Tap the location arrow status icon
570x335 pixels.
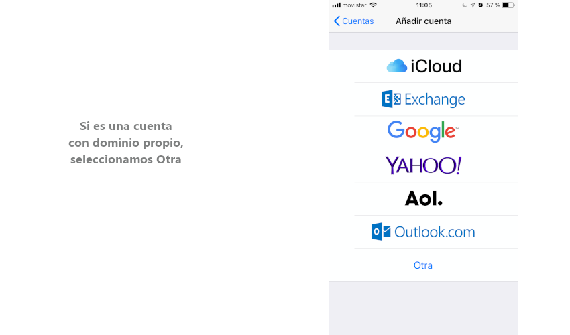[x=472, y=5]
